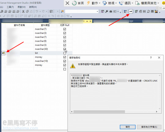The image size is (165, 132).
Task: Open the Relationships toolbar icon
Action: click(x=136, y=12)
